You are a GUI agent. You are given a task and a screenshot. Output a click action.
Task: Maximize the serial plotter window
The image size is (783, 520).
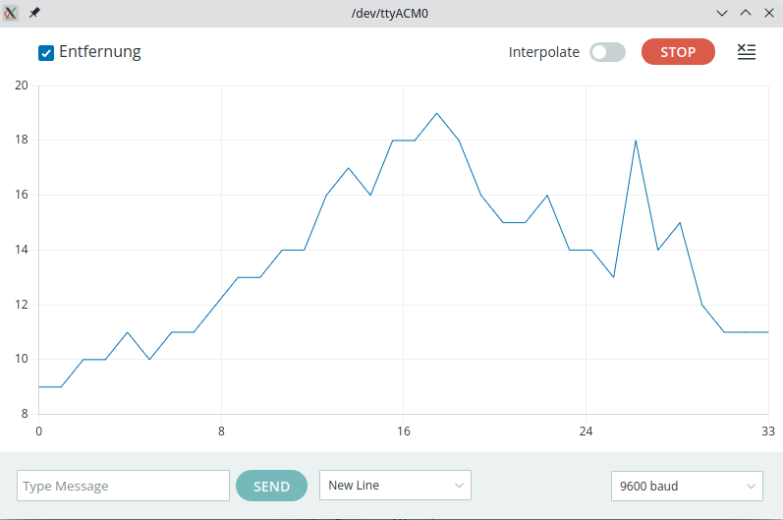(x=745, y=13)
